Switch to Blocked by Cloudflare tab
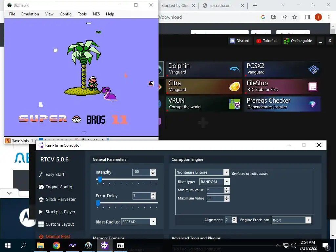336x252 pixels. 175,6
